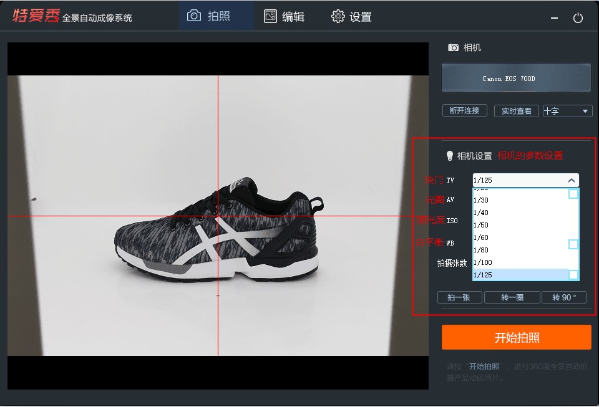599x407 pixels.
Task: Click the camera icon on 拍照 tab
Action: (194, 16)
